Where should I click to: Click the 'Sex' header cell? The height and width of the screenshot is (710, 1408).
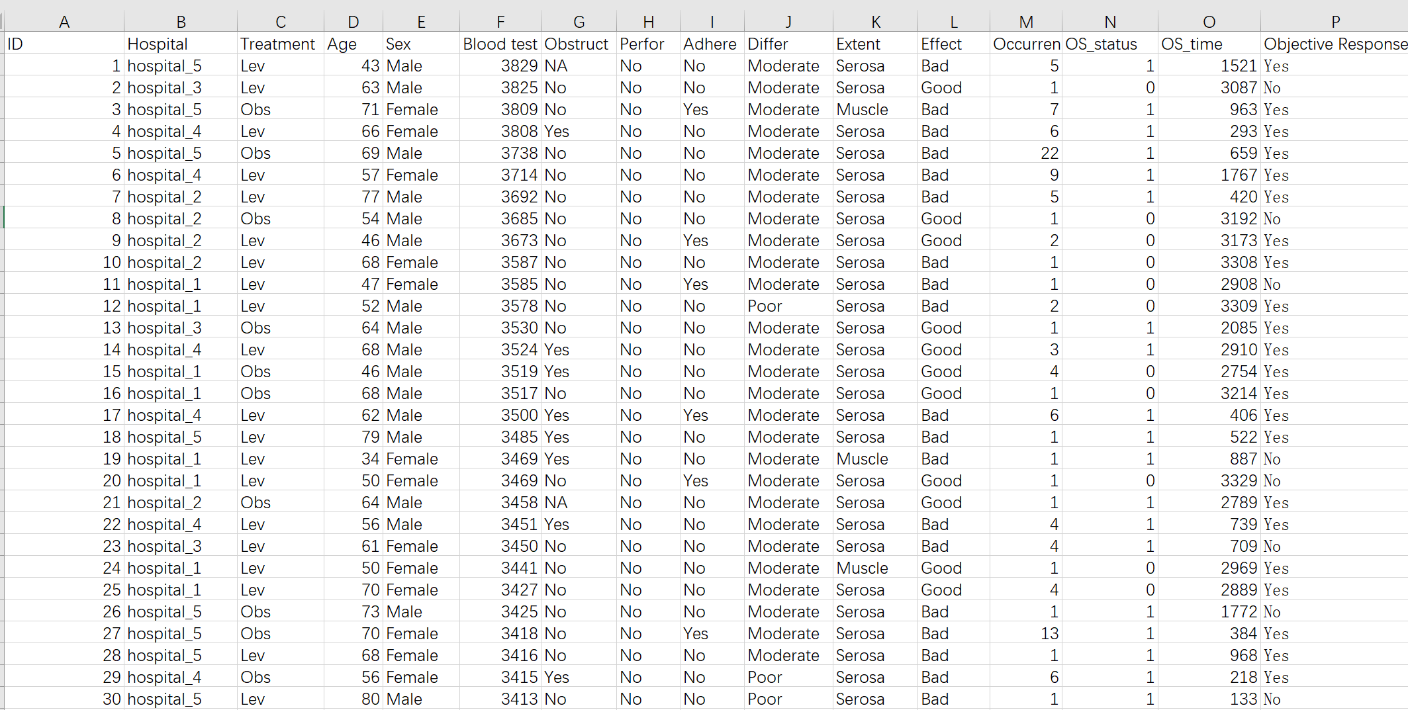tap(421, 44)
